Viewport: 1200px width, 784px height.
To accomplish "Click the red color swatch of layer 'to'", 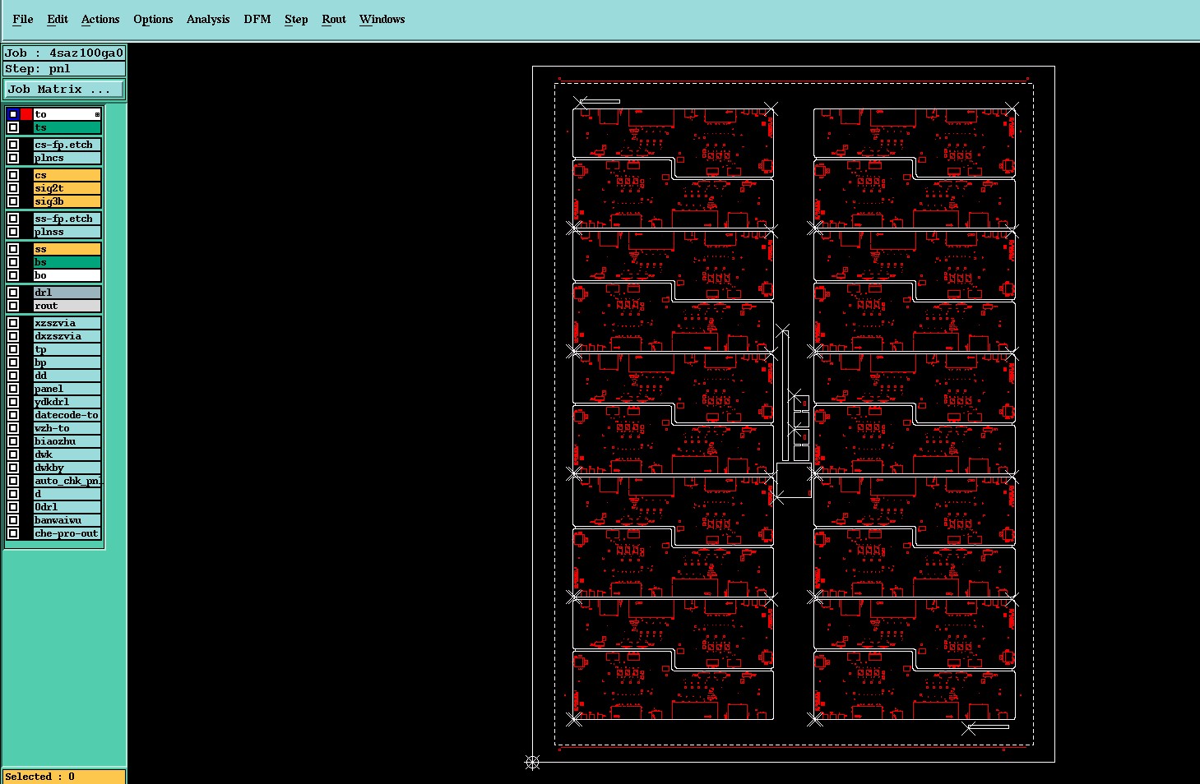I will click(26, 114).
